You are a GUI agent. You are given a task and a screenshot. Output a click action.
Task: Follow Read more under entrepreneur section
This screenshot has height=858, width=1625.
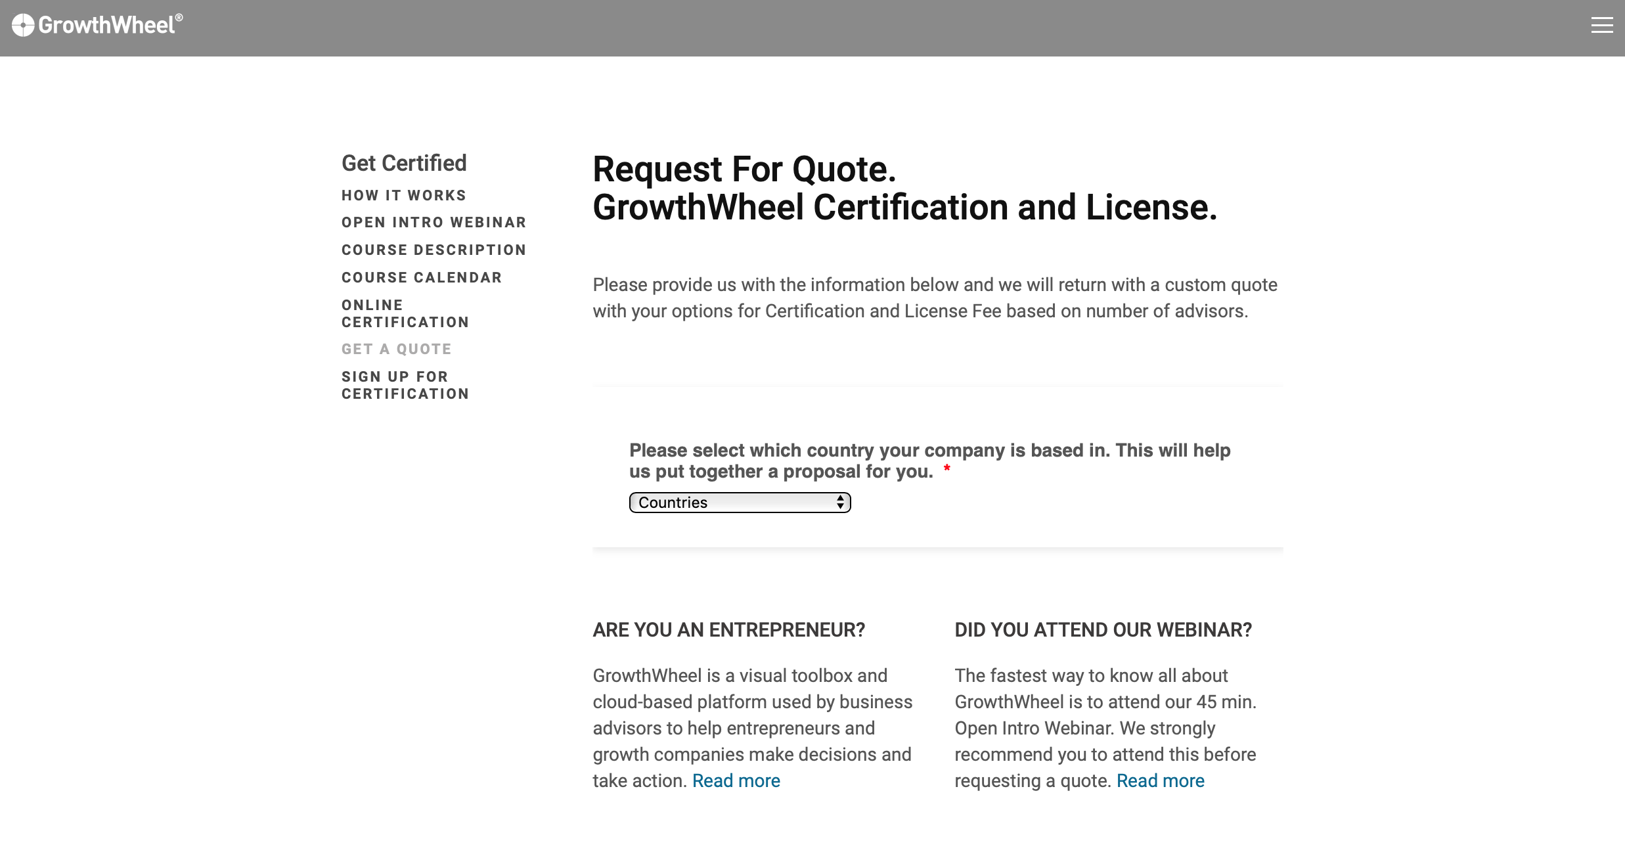pyautogui.click(x=736, y=780)
